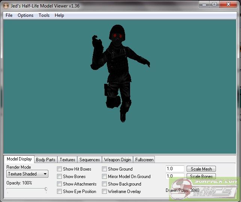The width and height of the screenshot is (241, 202).
Task: Focus the mesh scale value field
Action: point(175,169)
